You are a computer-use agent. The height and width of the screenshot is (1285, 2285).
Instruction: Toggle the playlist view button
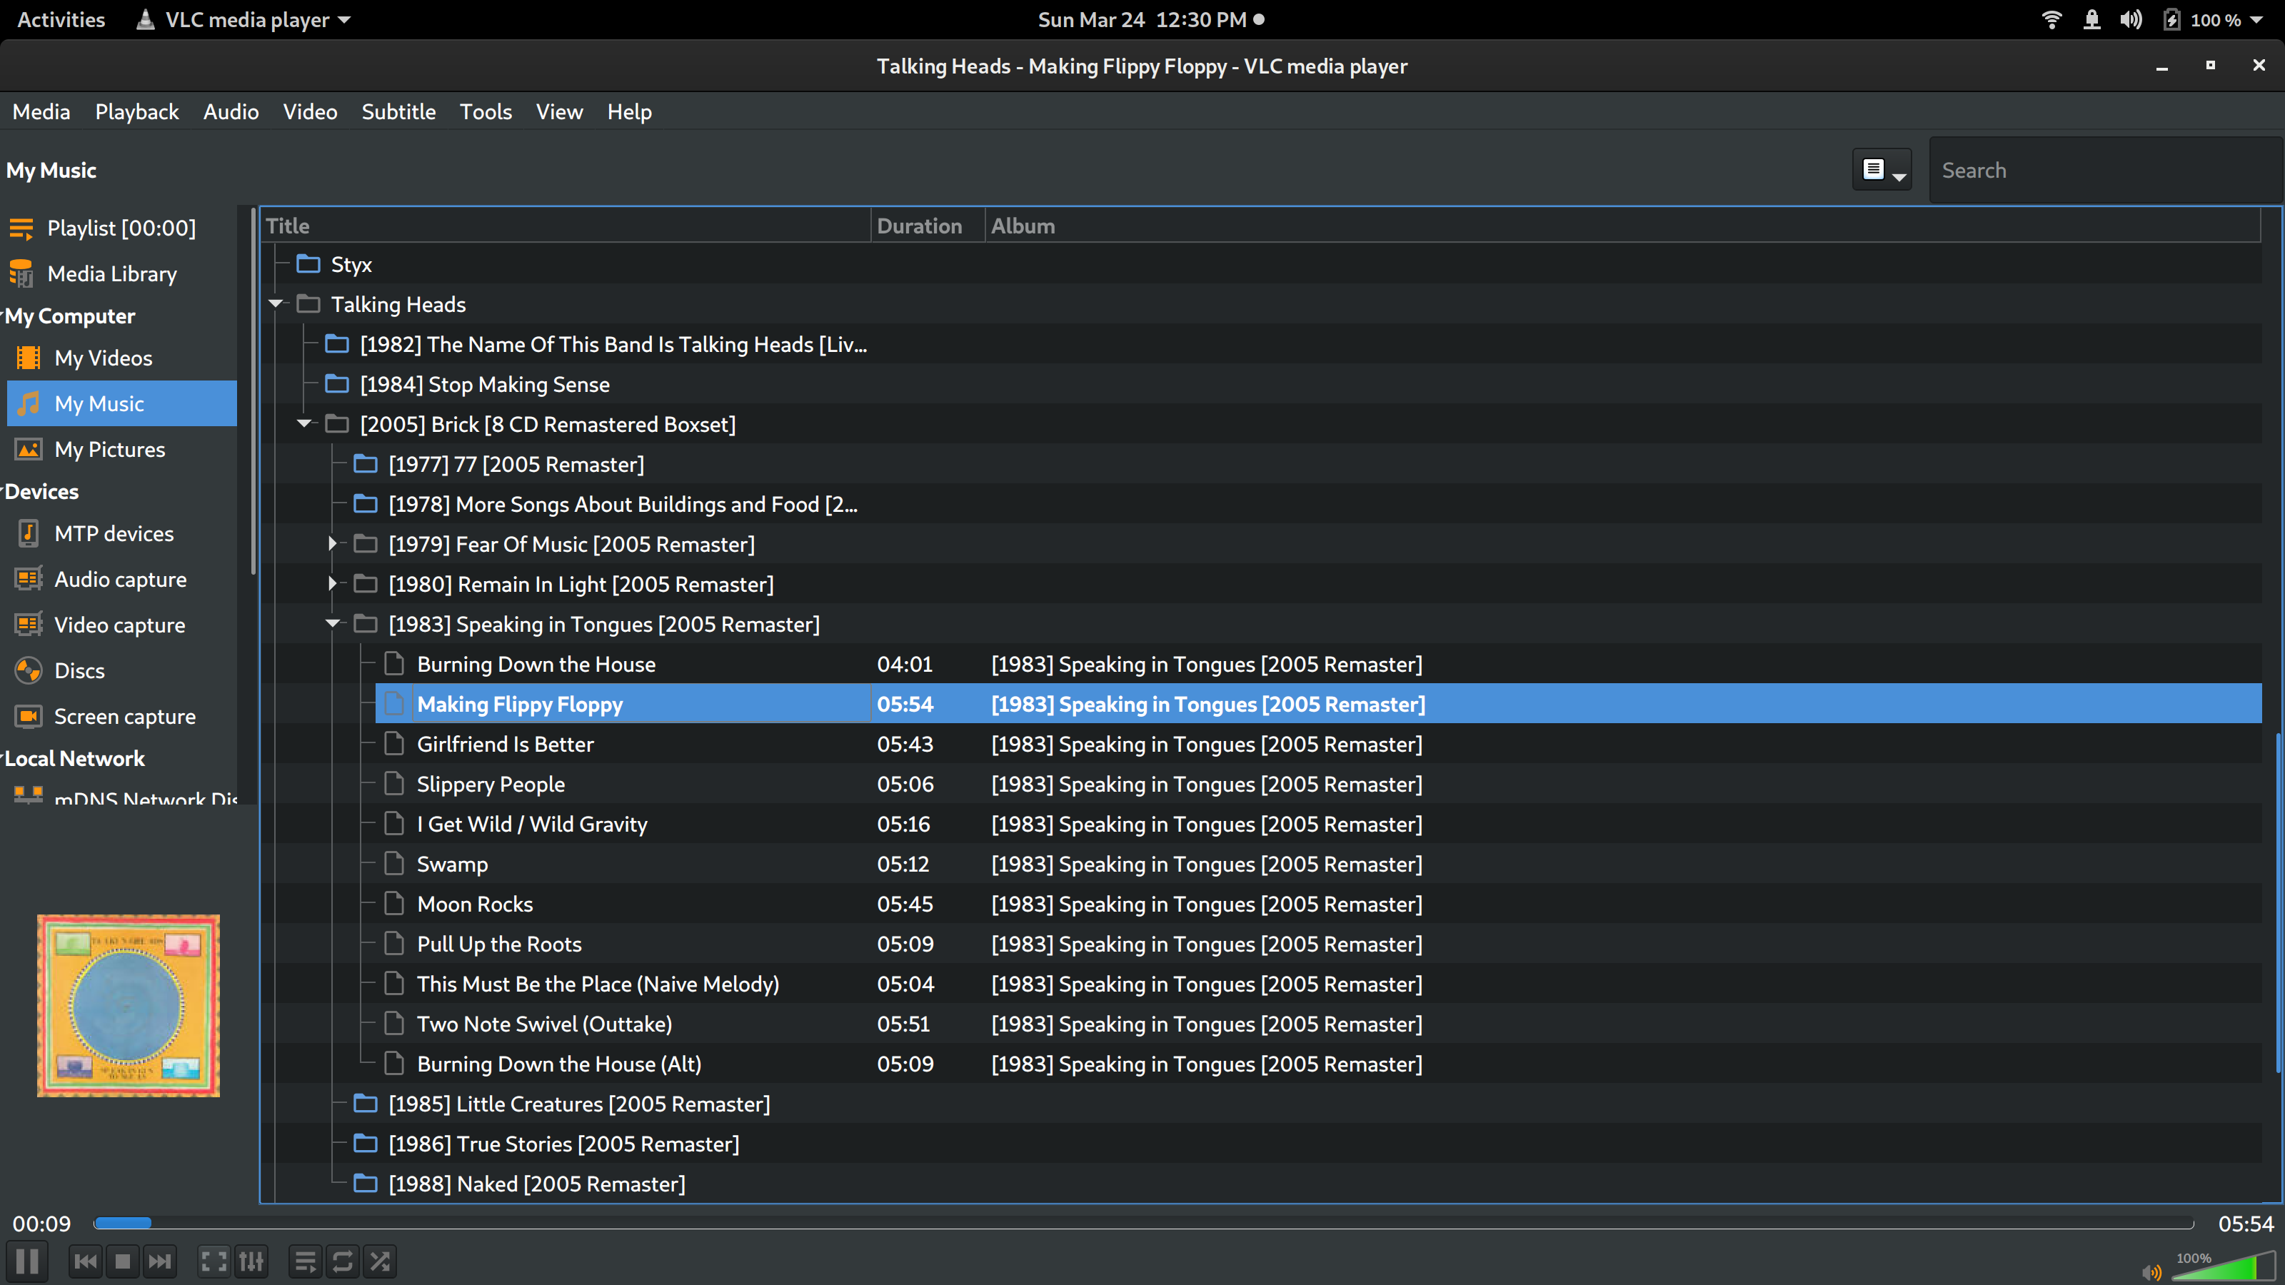click(305, 1260)
